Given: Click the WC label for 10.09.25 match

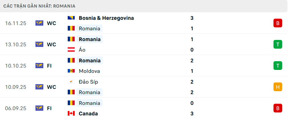Looking at the screenshot, I should click(51, 87).
